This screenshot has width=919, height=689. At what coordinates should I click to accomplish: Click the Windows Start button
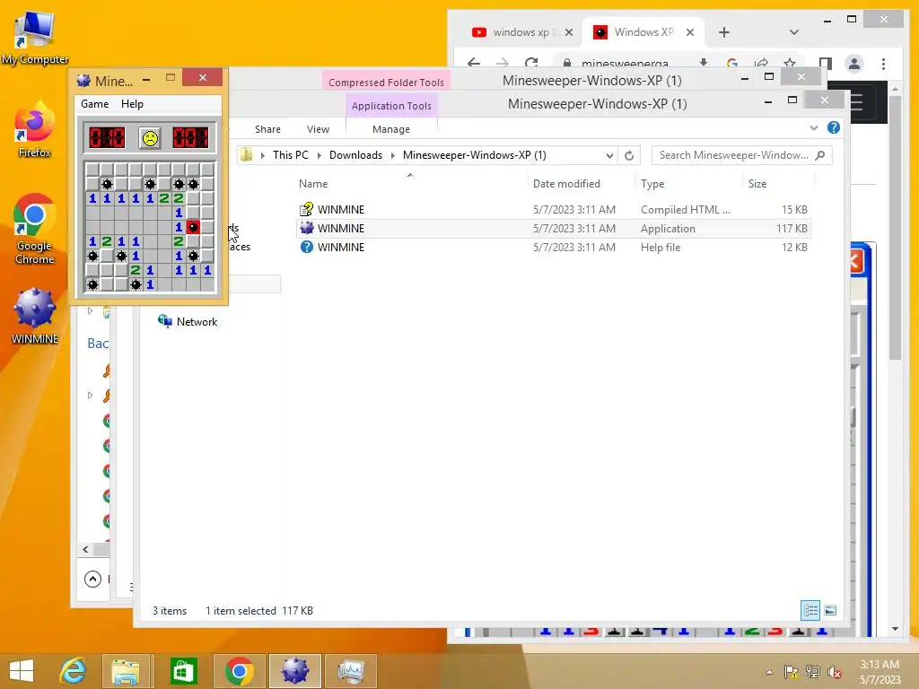tap(22, 671)
